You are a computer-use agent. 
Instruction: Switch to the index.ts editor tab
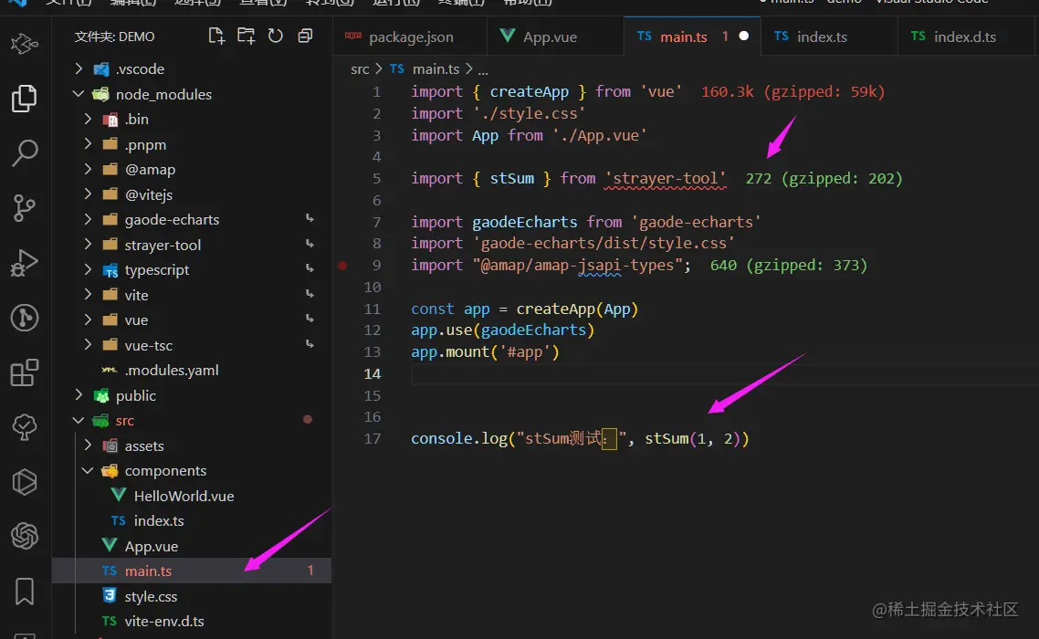coord(829,37)
